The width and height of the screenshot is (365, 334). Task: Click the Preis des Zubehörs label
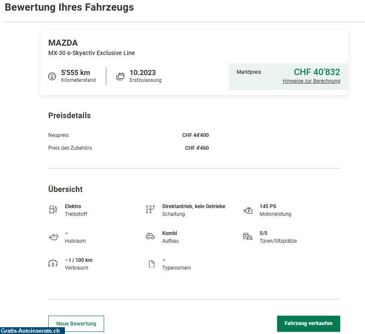tap(70, 148)
